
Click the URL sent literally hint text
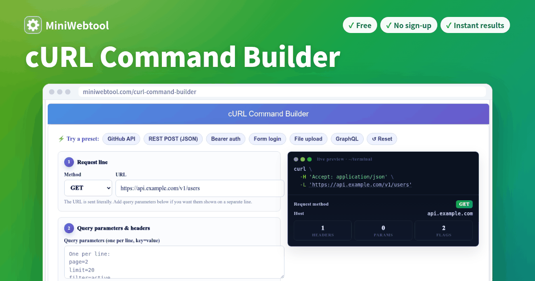(158, 202)
